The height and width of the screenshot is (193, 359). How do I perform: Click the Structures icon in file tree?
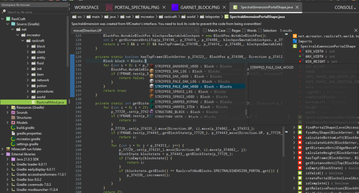tap(13, 118)
